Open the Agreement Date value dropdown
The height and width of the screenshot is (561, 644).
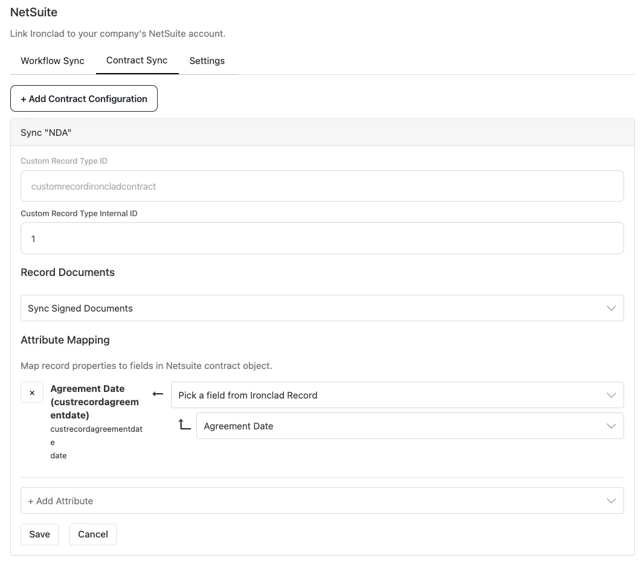410,426
